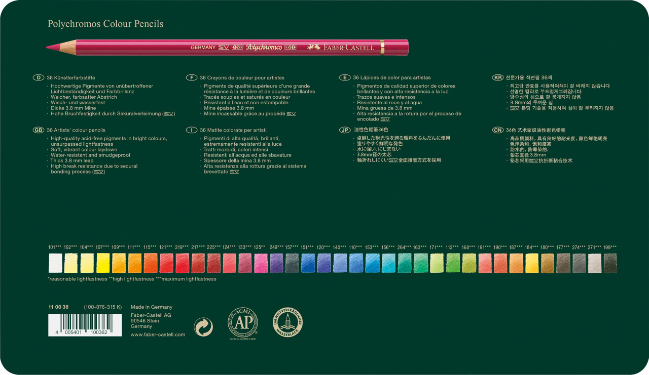Select the purple 249 colour swatch
Viewport: 649px width, 375px height.
276,263
